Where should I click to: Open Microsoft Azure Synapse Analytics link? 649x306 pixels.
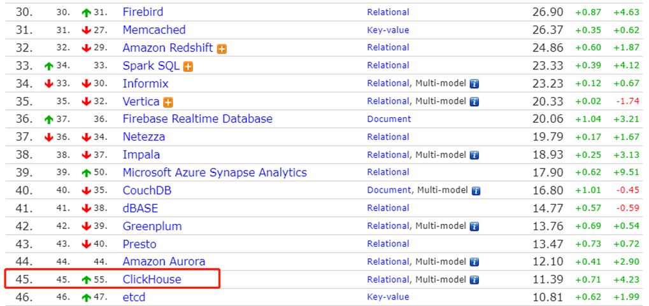215,173
